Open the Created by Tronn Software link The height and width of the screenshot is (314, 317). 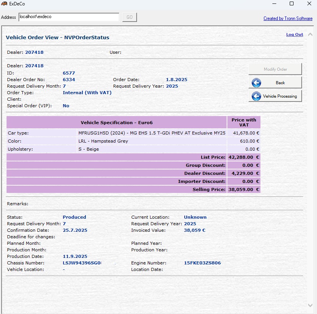[288, 18]
